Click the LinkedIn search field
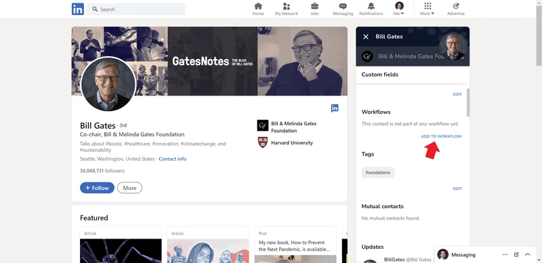The width and height of the screenshot is (542, 263). [136, 9]
